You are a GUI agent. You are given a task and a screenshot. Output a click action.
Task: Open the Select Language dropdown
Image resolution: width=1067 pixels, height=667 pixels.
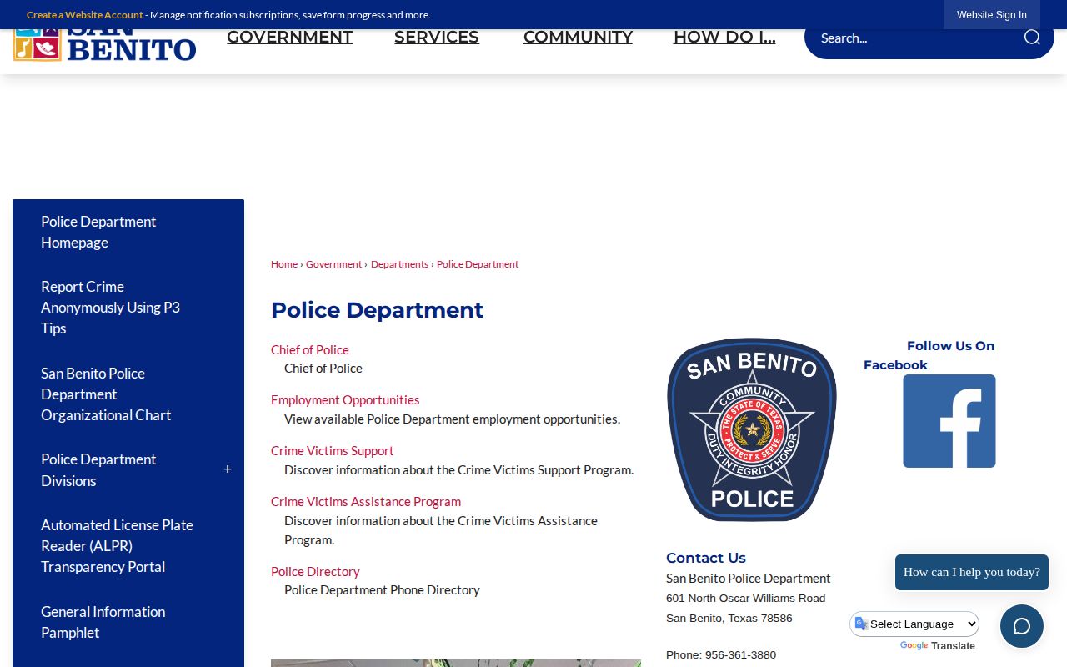coord(914,624)
